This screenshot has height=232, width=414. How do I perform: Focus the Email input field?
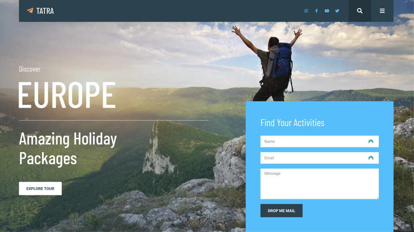click(x=319, y=158)
